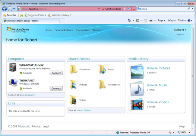The width and height of the screenshot is (196, 136).
Task: Click the Bing search box
Action: 162,9
